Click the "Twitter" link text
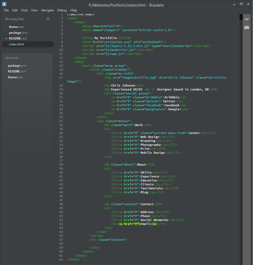 tap(169, 102)
